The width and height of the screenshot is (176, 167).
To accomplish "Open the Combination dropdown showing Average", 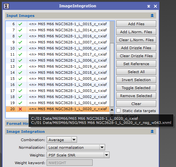I will pyautogui.click(x=62, y=140).
